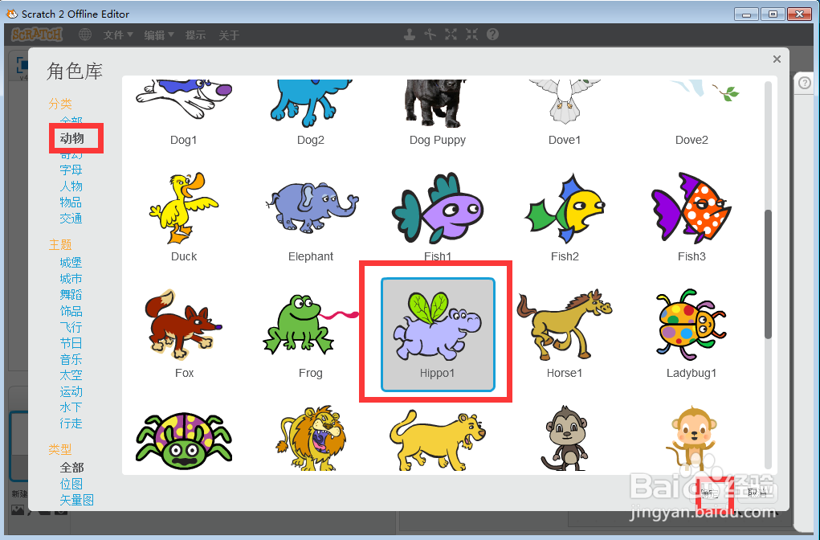Choose the 舞蹈 dance theme
The image size is (820, 540).
point(71,295)
